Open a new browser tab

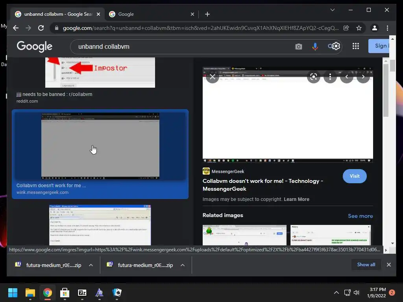[207, 14]
